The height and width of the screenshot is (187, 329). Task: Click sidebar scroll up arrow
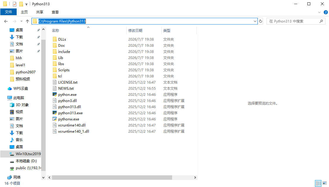point(44,30)
